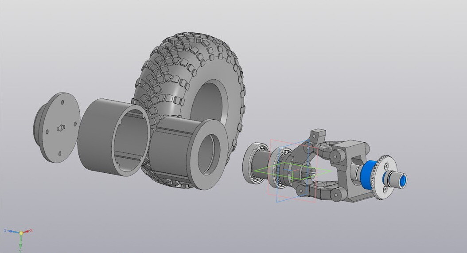Select the center keyed hole of hub cap
Image resolution: width=467 pixels, height=253 pixels.
(60, 128)
